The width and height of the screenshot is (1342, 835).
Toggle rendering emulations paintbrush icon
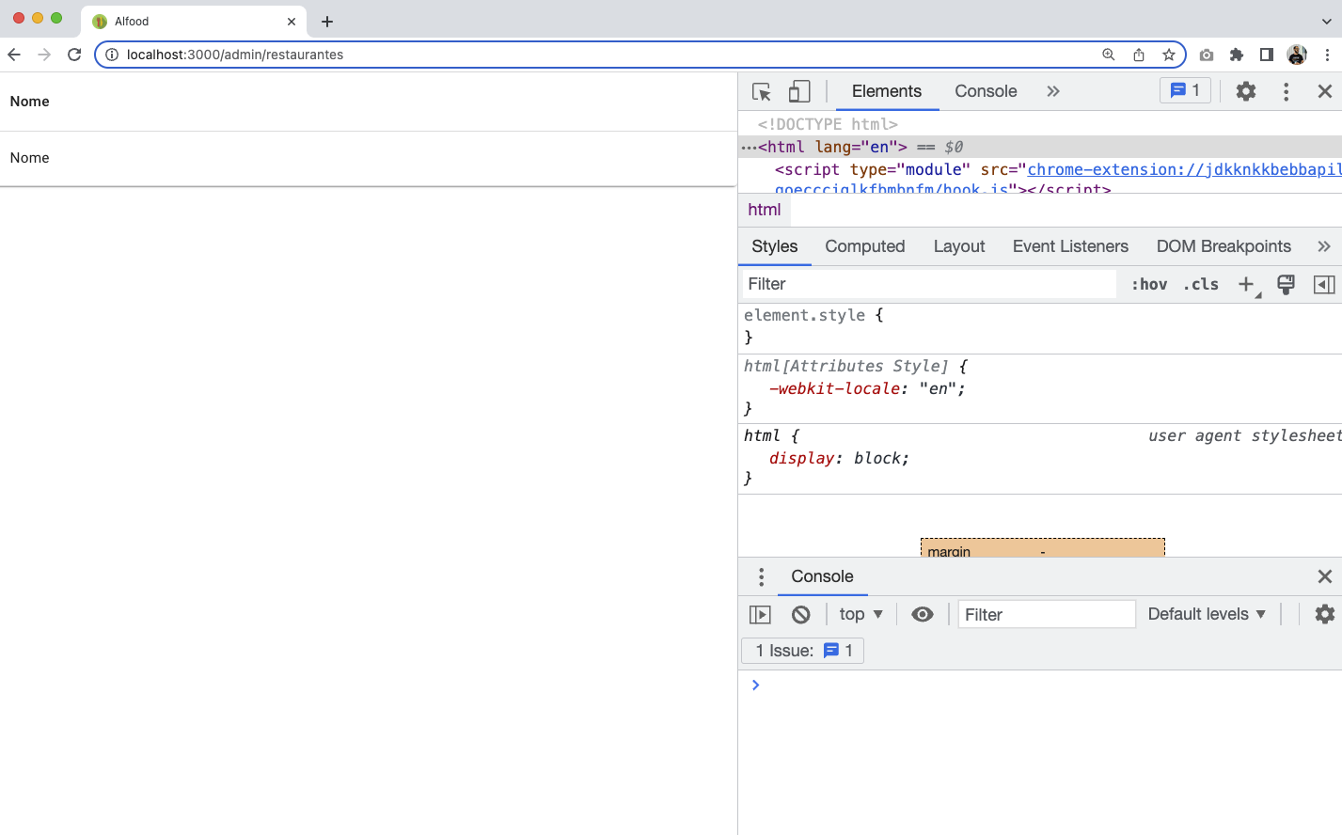pyautogui.click(x=1286, y=284)
